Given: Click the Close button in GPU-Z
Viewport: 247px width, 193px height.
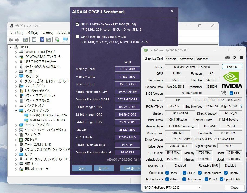Looking at the screenshot, I should pyautogui.click(x=235, y=188).
